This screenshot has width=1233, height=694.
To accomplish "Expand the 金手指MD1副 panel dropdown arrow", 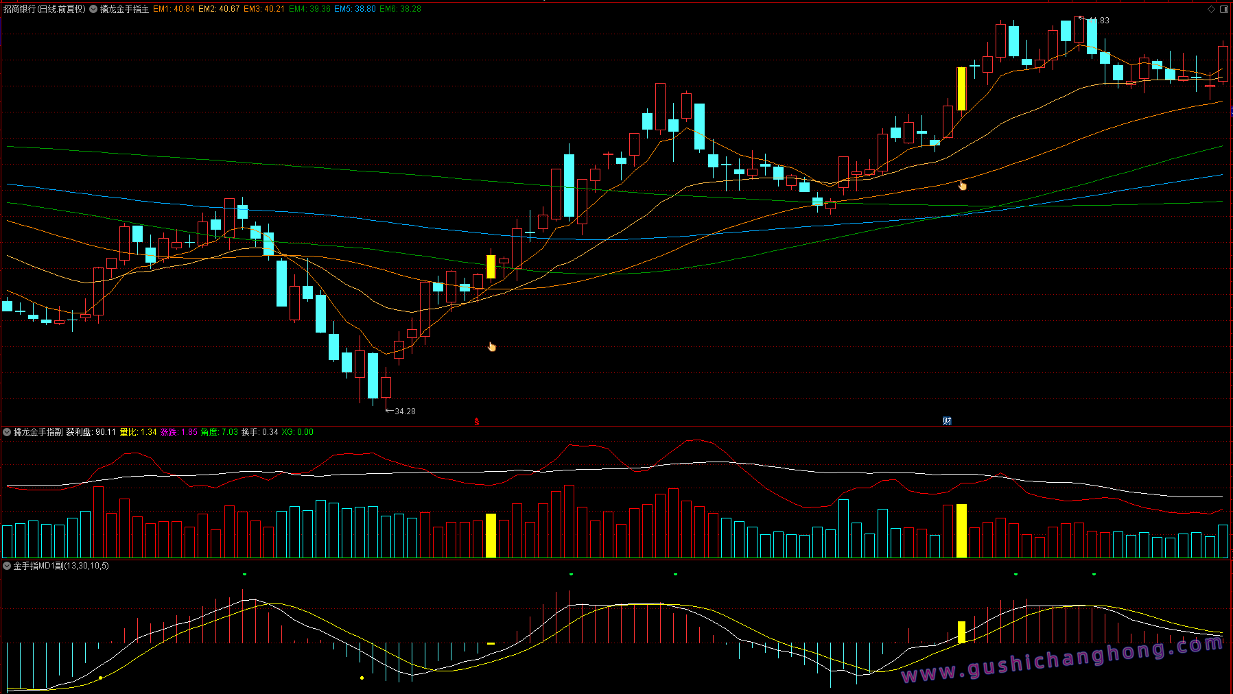I will pyautogui.click(x=7, y=566).
